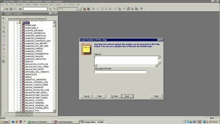Expand the AGENTE_ADUANAS module node
The width and height of the screenshot is (220, 124).
[x=21, y=31]
